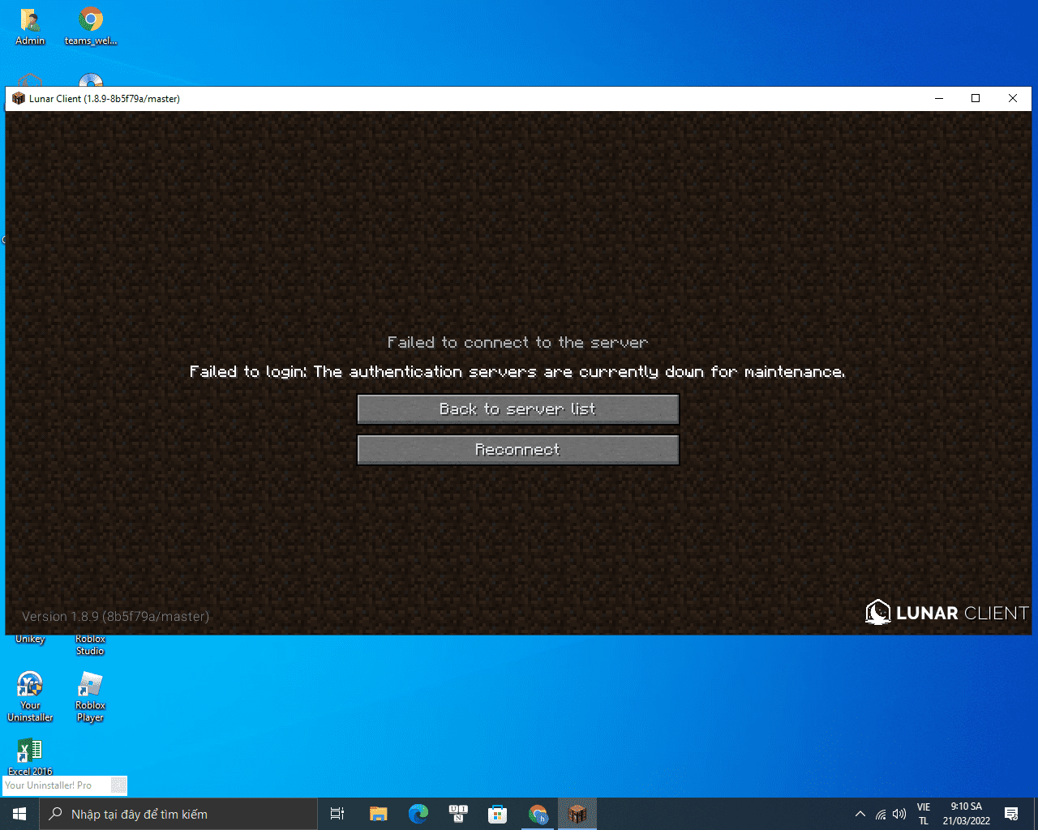
Task: Select the Excel 2016 desktop shortcut
Action: pos(30,757)
